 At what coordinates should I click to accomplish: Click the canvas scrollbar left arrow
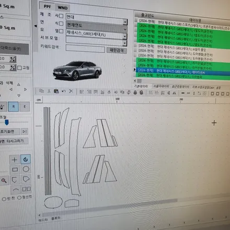coord(40,215)
